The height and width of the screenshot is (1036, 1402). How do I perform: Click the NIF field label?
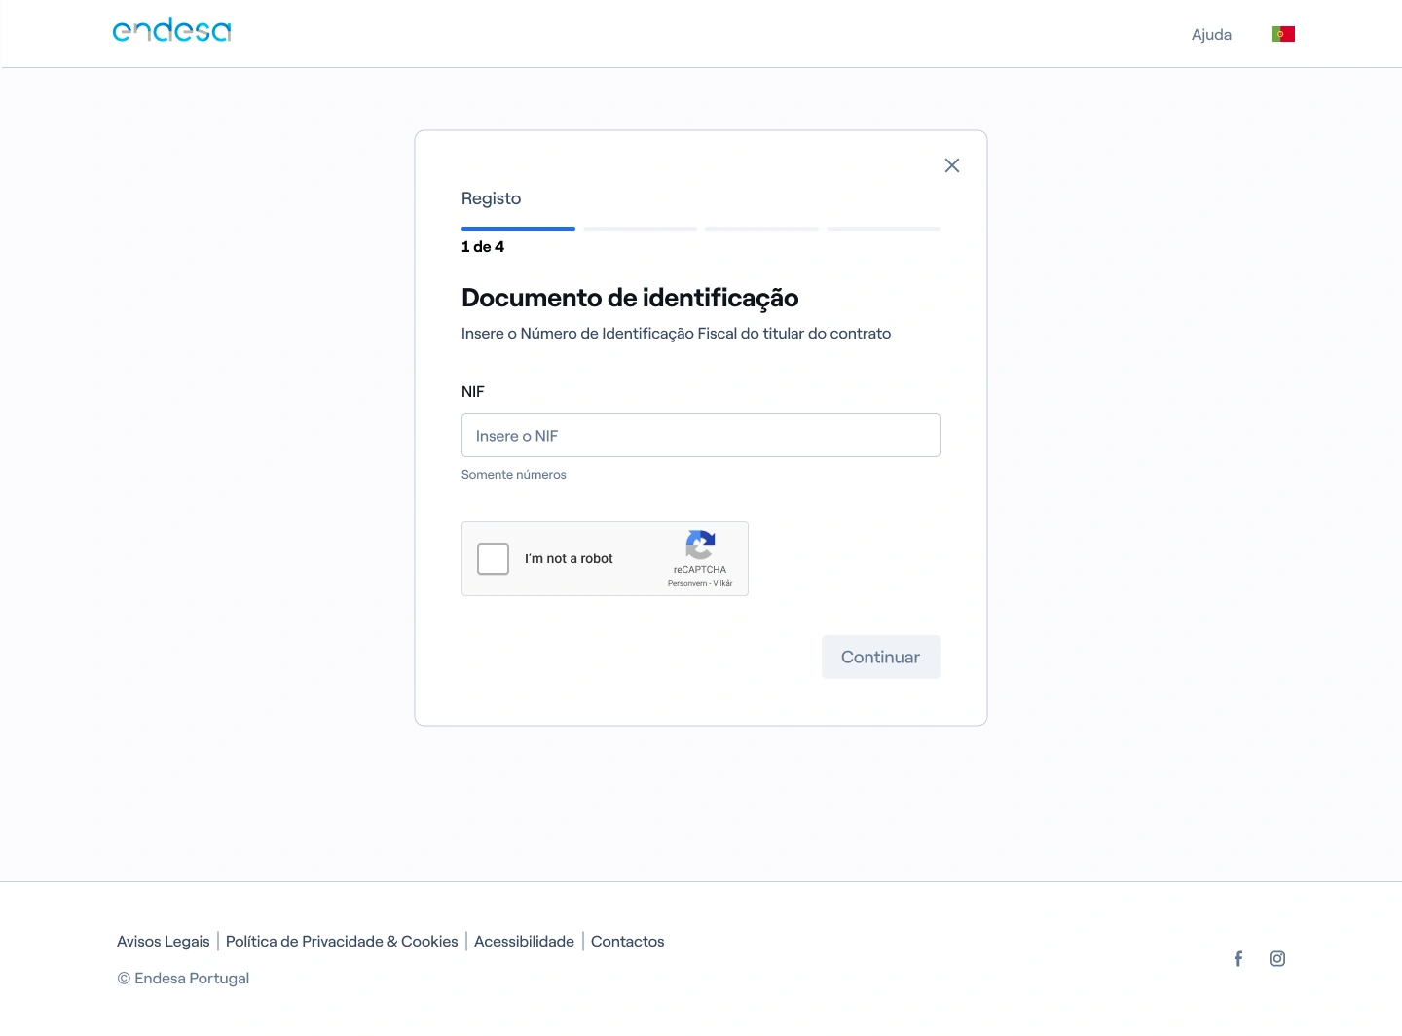click(x=473, y=391)
